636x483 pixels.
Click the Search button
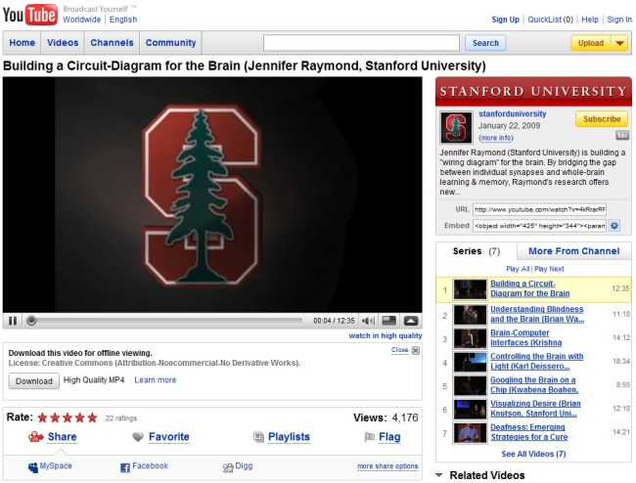[485, 43]
